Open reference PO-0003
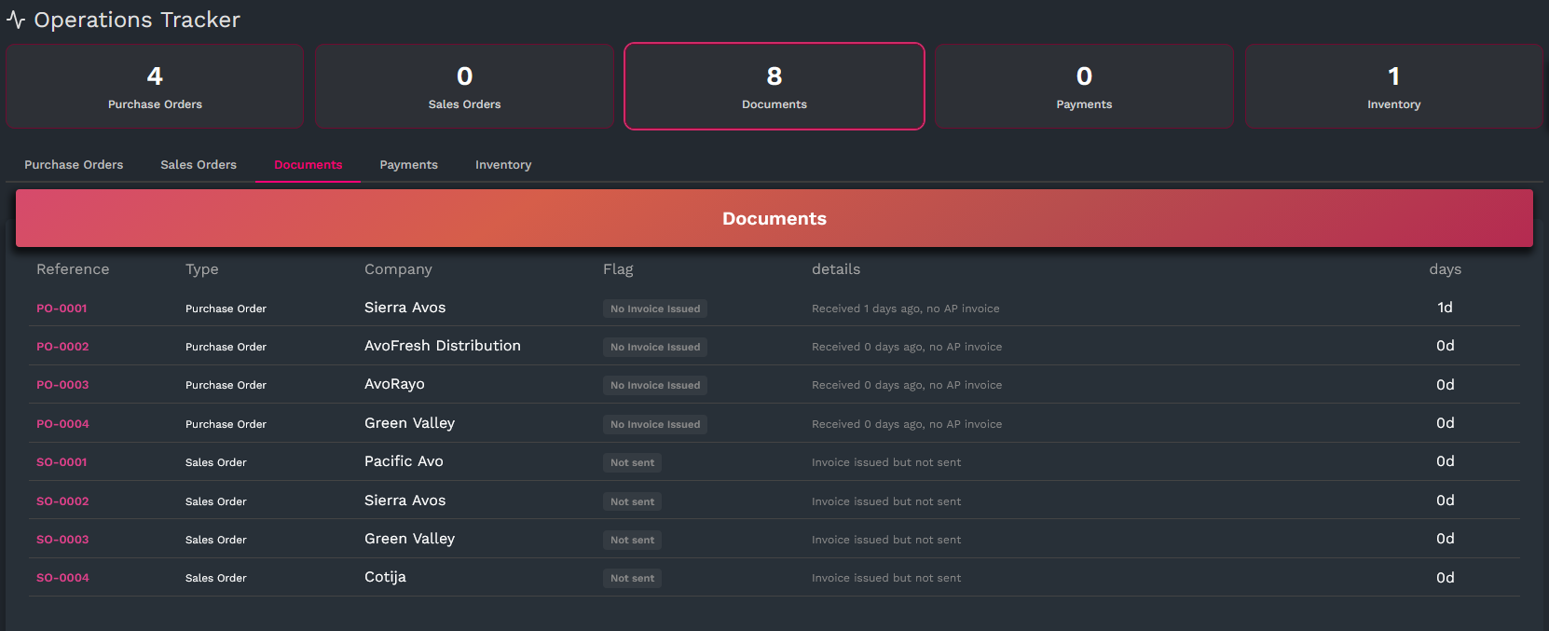 (62, 385)
